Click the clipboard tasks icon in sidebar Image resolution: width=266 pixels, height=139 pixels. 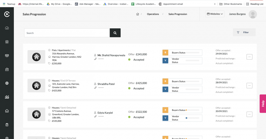[x=7, y=124]
